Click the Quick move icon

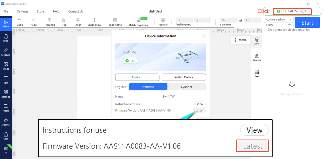tap(95, 22)
